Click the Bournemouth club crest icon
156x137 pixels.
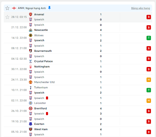coord(30,51)
